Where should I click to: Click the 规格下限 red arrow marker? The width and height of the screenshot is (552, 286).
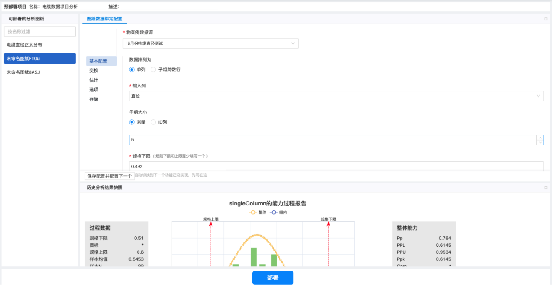pos(328,224)
